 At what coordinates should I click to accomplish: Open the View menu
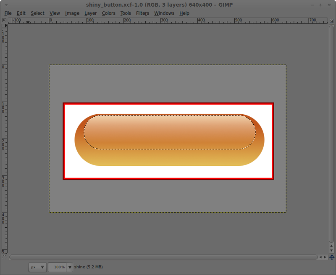point(55,13)
